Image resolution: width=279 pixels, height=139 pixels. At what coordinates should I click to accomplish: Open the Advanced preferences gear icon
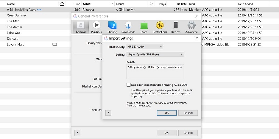[x=191, y=26]
